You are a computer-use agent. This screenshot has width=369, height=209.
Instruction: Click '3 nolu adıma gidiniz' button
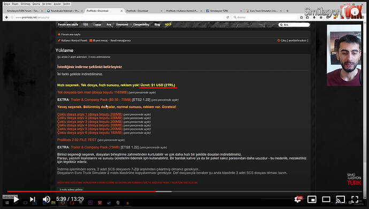71,189
